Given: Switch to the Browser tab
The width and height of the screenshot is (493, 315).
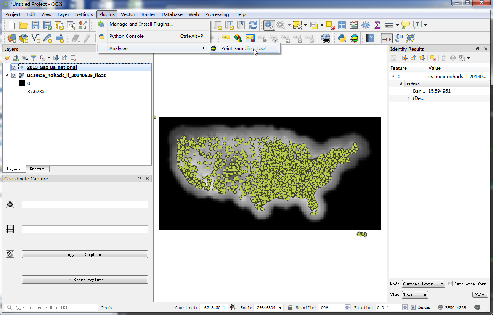Looking at the screenshot, I should 37,169.
